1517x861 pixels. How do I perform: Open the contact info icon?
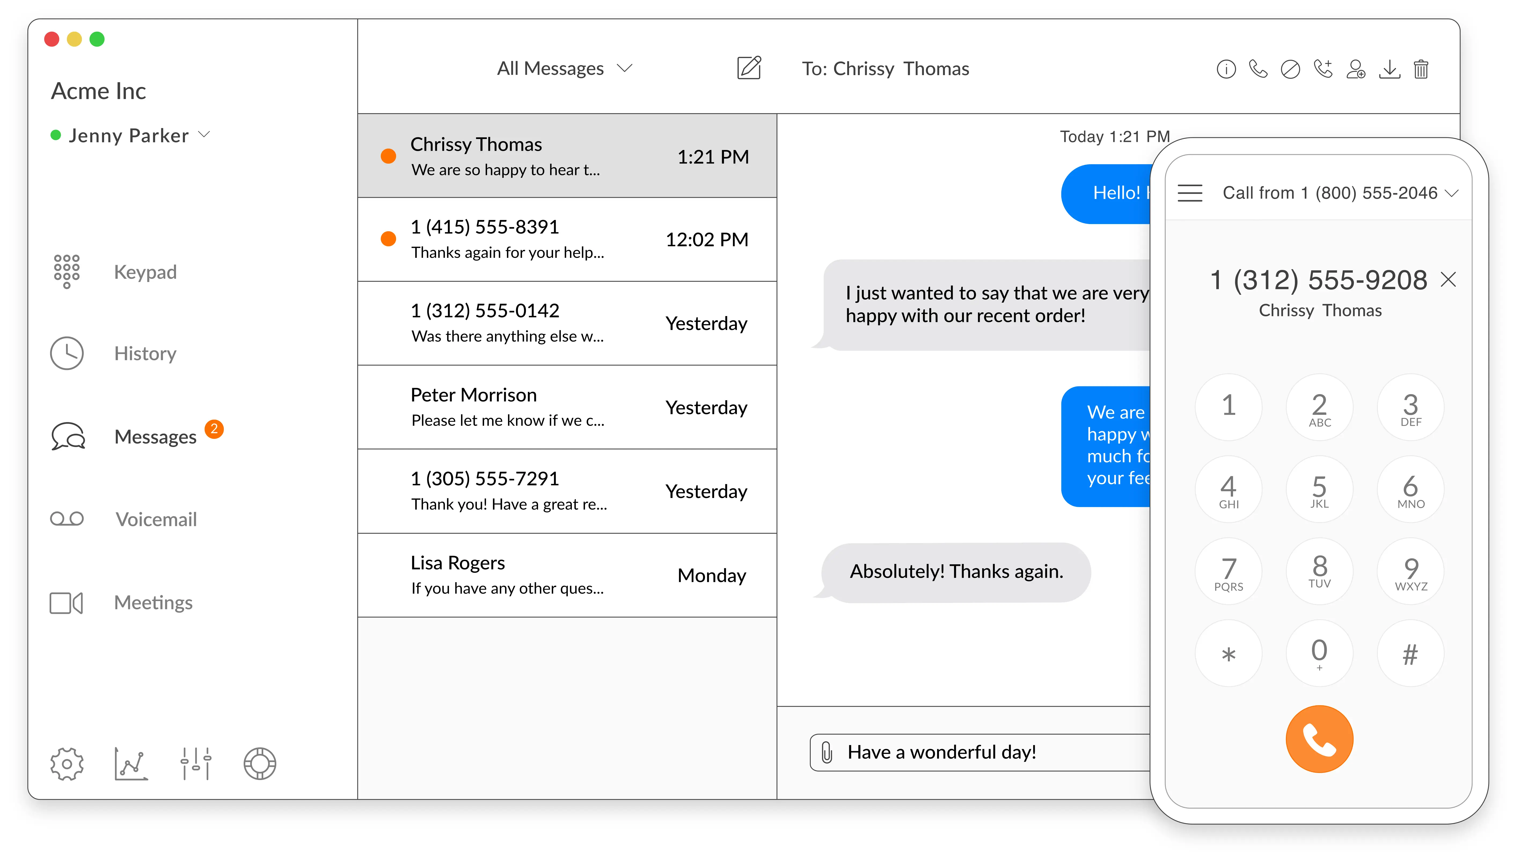coord(1226,69)
